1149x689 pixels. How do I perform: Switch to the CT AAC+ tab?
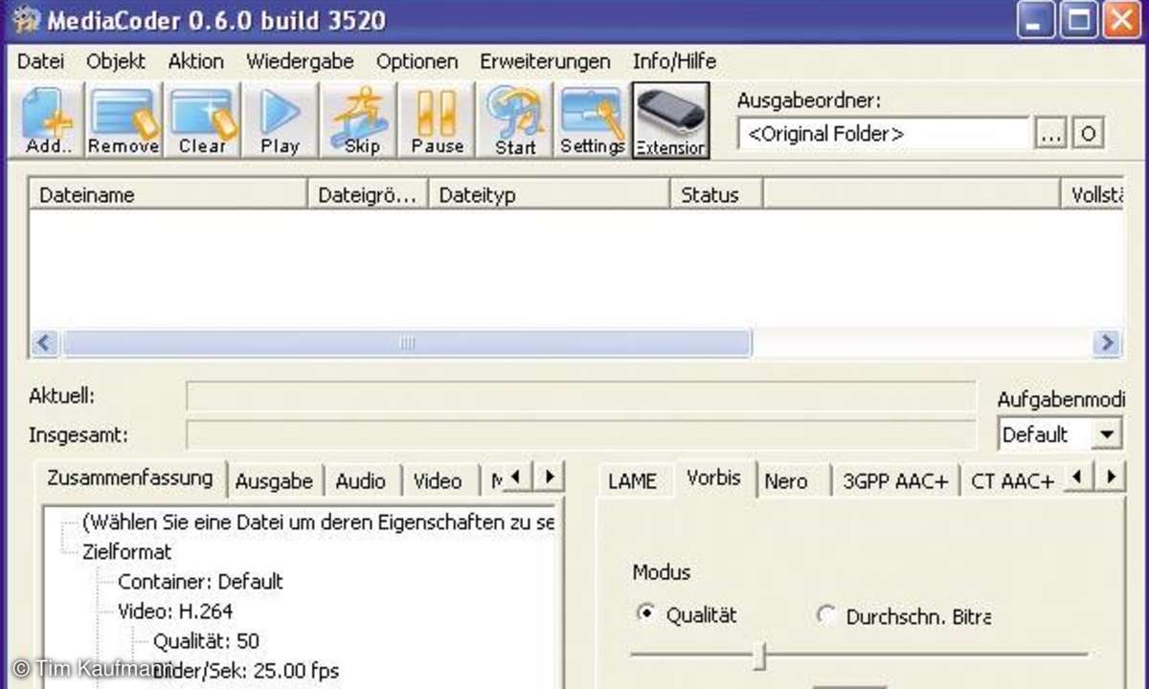coord(1012,481)
